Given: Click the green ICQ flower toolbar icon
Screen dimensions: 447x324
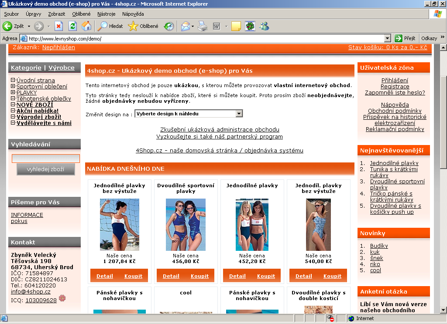Looking at the screenshot, I should (250, 26).
